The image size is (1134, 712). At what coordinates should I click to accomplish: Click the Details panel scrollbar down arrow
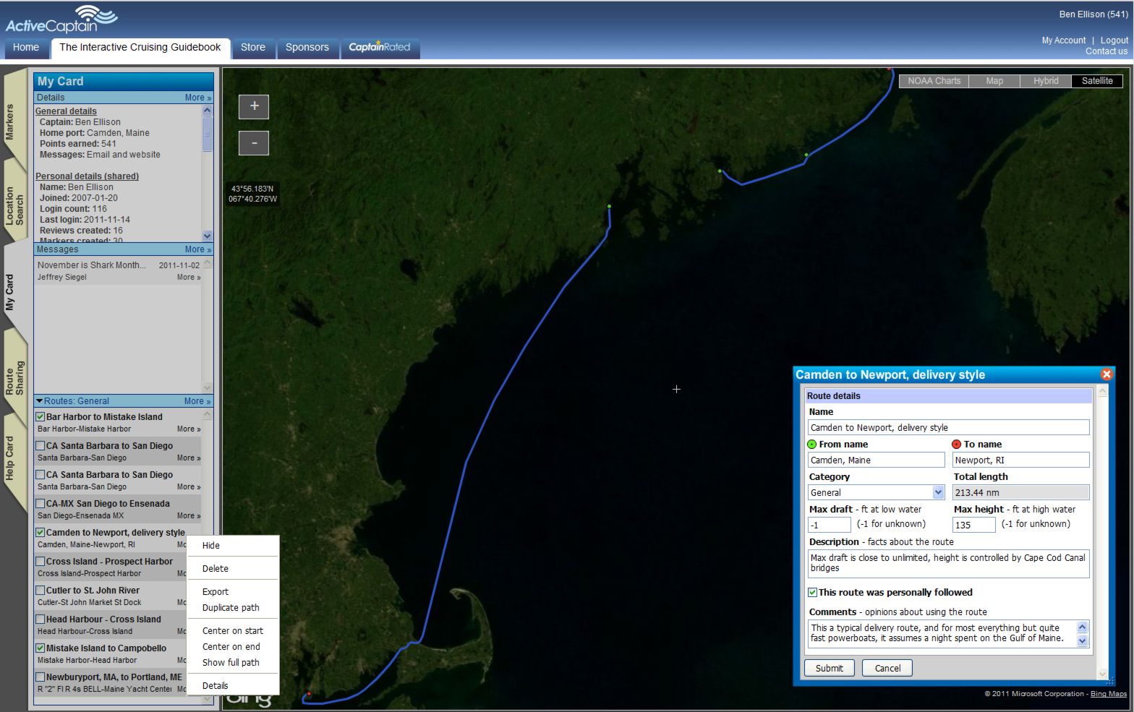pyautogui.click(x=208, y=236)
